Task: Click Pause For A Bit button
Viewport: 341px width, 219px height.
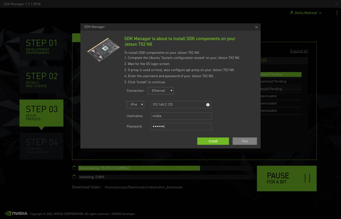Action: click(287, 178)
